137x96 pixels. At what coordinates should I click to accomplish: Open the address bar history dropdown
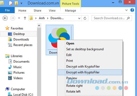pos(79,18)
